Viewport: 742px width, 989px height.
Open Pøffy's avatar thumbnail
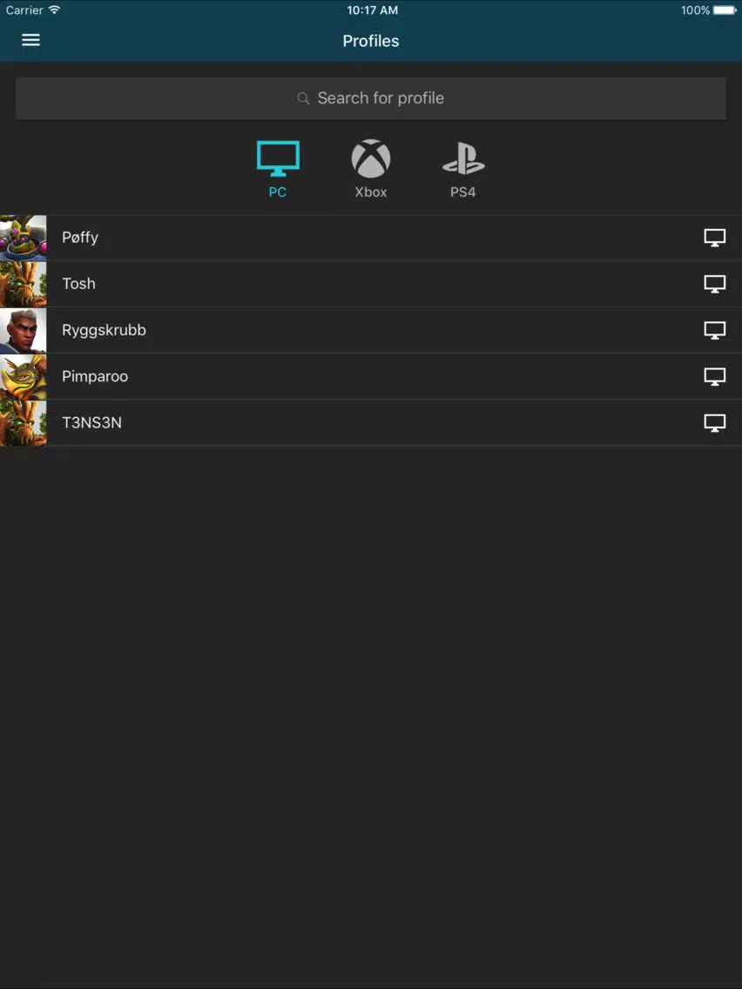click(x=24, y=238)
